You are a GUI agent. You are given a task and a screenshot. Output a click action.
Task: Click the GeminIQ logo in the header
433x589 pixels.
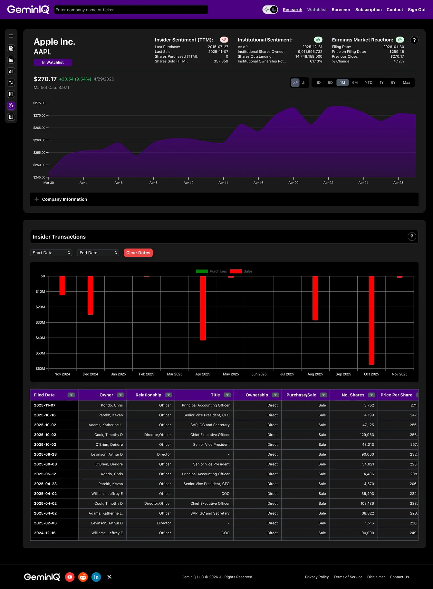click(x=28, y=10)
